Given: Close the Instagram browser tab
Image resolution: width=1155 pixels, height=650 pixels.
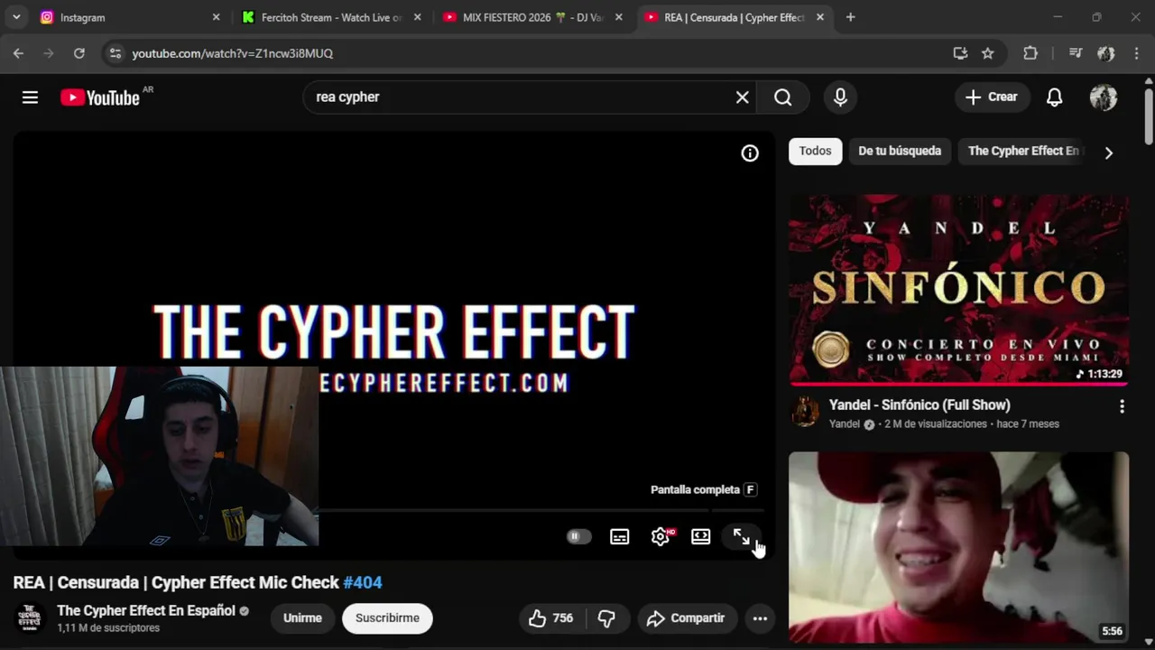Looking at the screenshot, I should pos(216,17).
